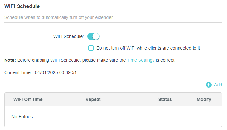Click the plus icon beside Add
The height and width of the screenshot is (130, 227).
209,85
